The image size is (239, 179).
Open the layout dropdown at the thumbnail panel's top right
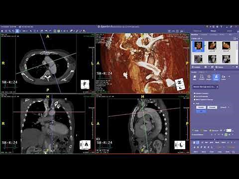coord(235,38)
